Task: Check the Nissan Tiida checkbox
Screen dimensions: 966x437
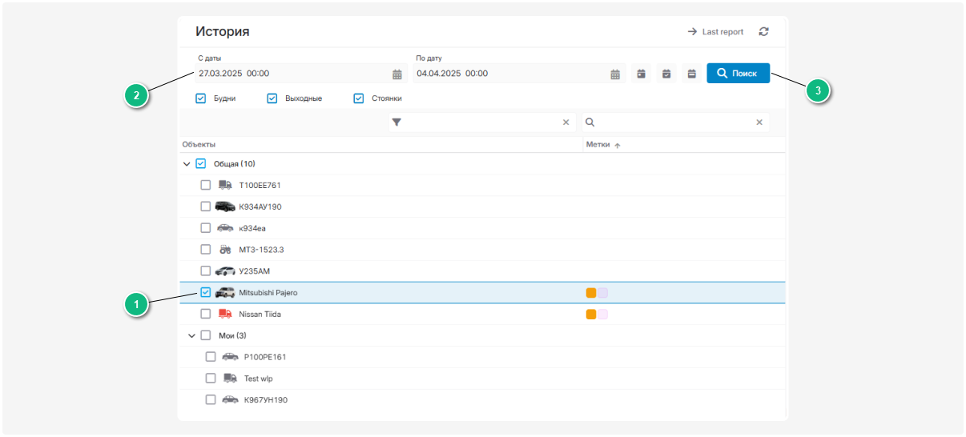Action: coord(206,314)
